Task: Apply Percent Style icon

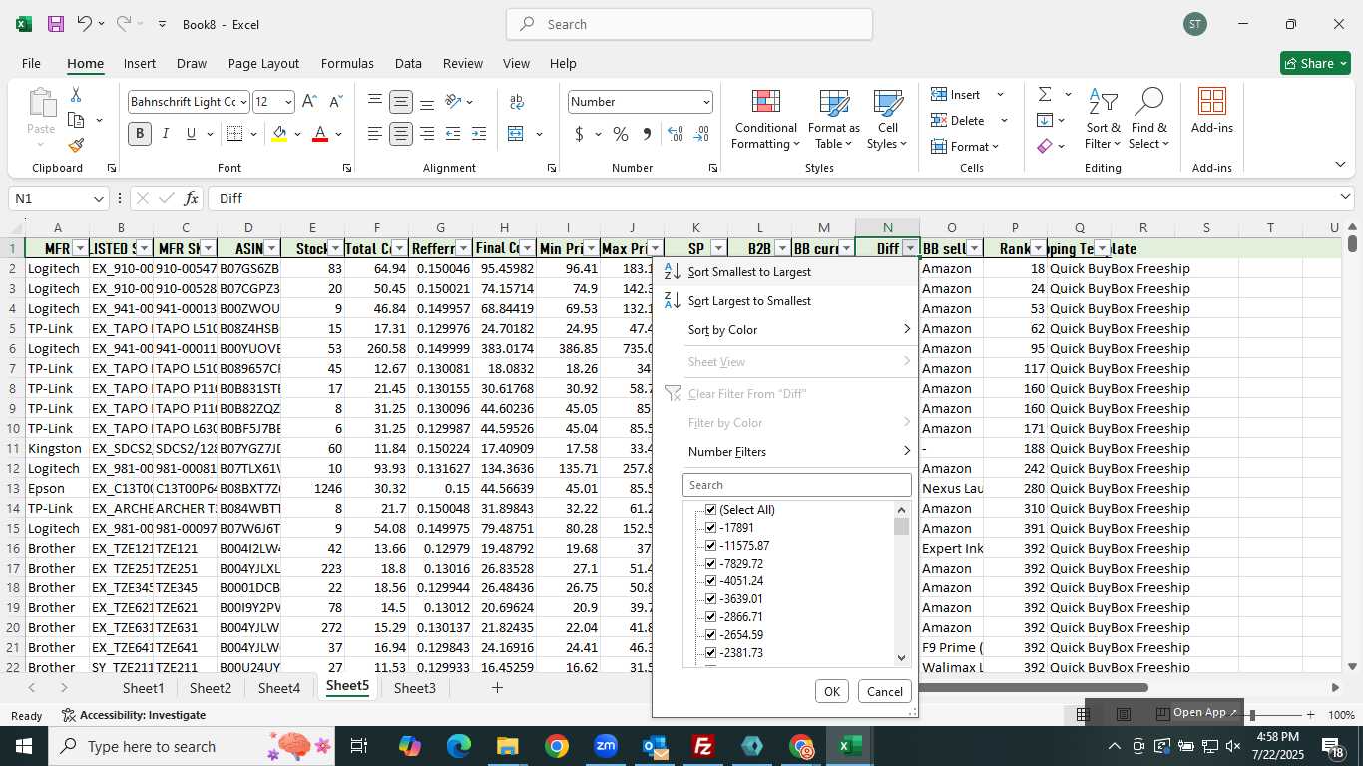Action: point(621,134)
